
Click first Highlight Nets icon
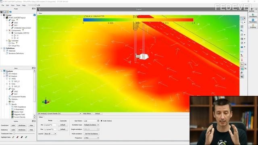click(13, 137)
